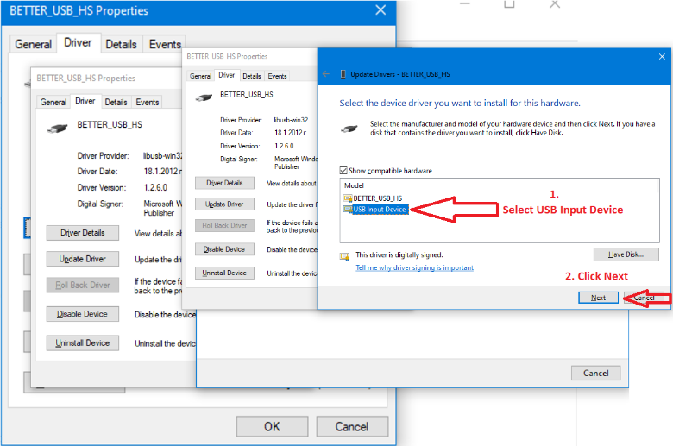The height and width of the screenshot is (446, 673).
Task: Click Driver Details in middle Properties window
Action: point(224,183)
